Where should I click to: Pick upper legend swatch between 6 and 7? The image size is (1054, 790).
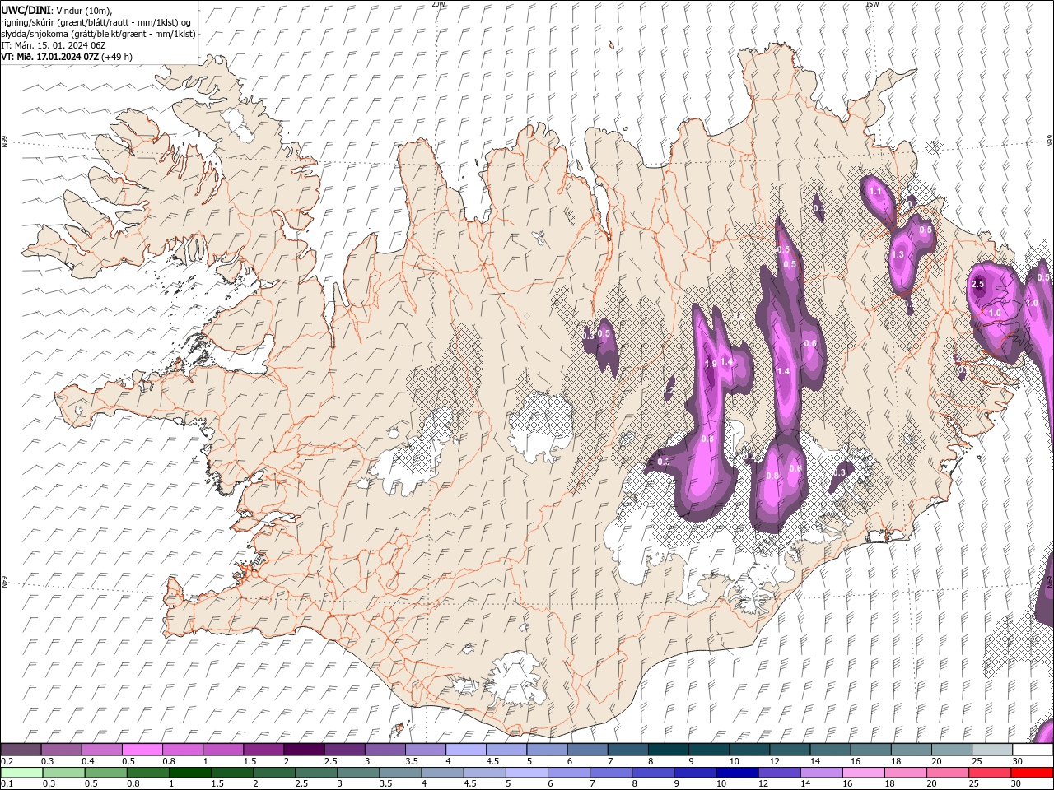pyautogui.click(x=587, y=750)
